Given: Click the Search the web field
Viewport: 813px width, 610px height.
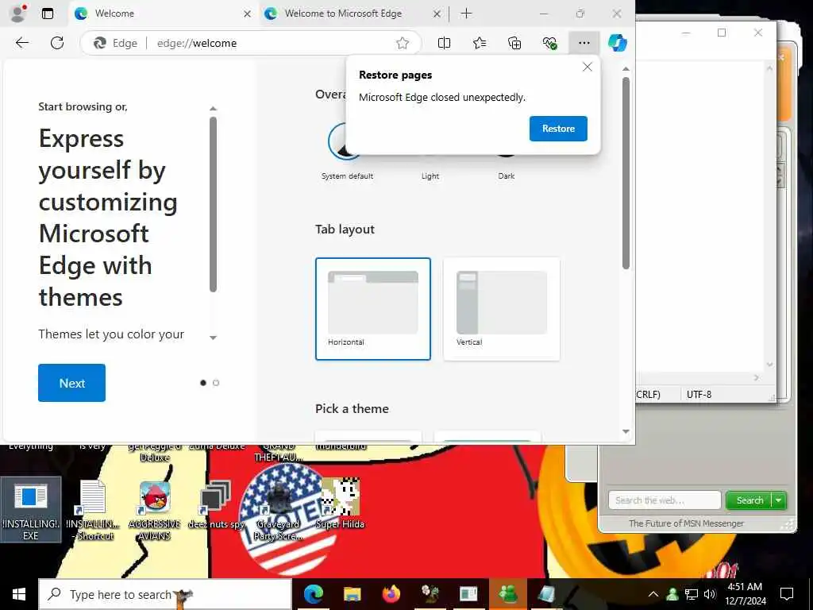Looking at the screenshot, I should click(x=665, y=500).
